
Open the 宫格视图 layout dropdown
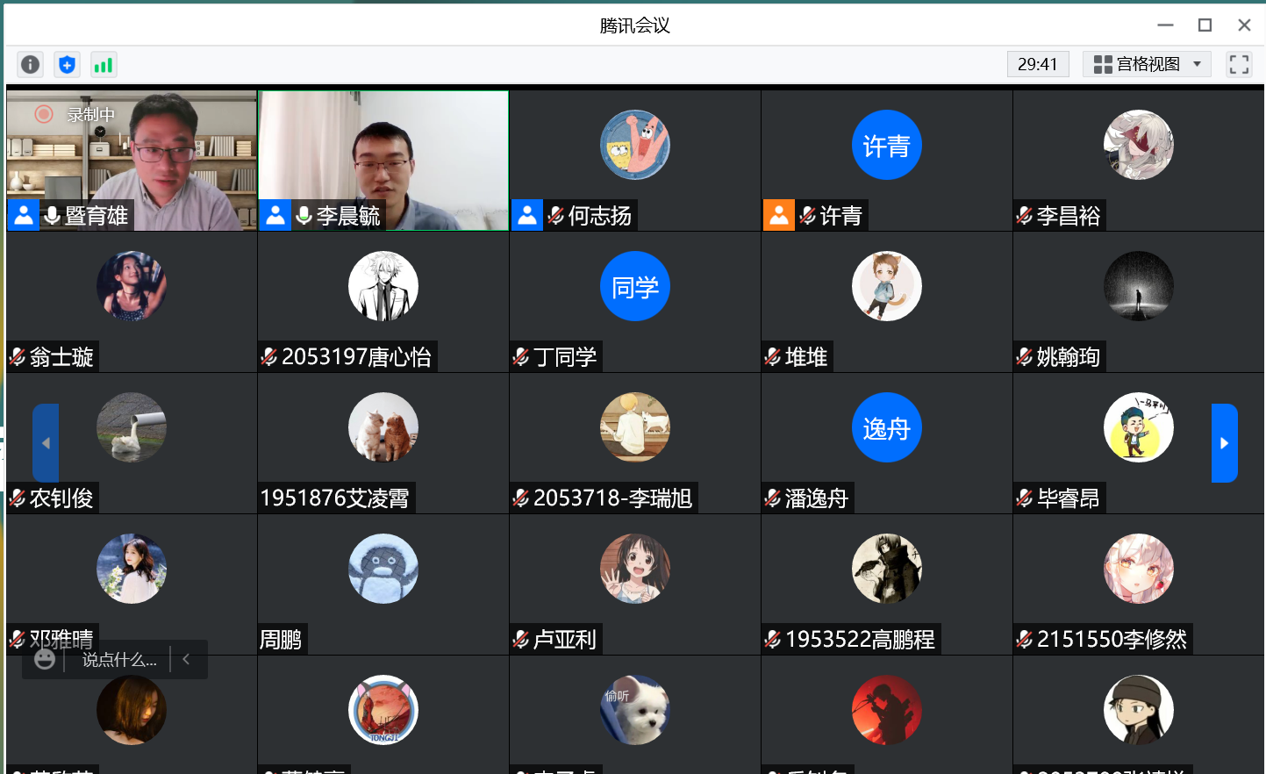pos(1147,64)
